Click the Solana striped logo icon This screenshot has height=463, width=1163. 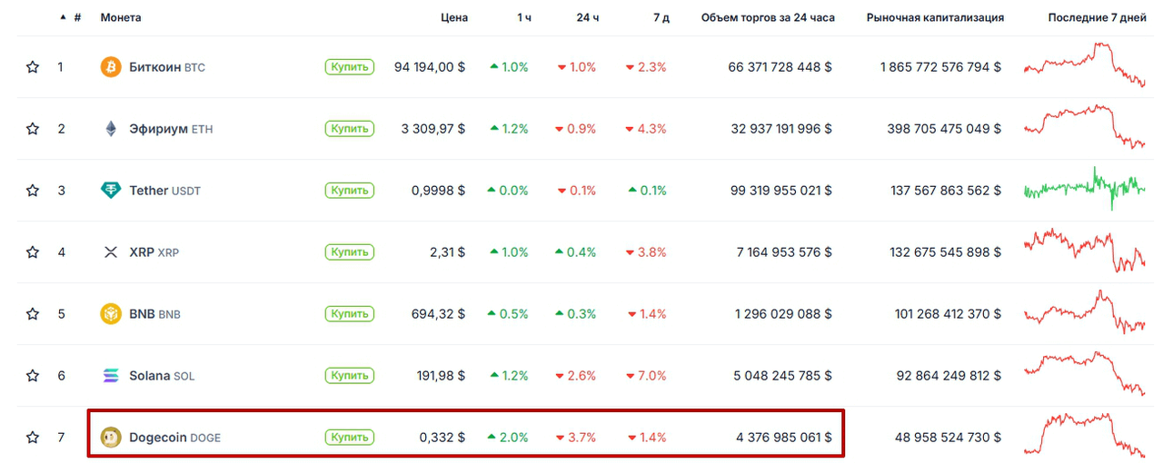coord(111,376)
